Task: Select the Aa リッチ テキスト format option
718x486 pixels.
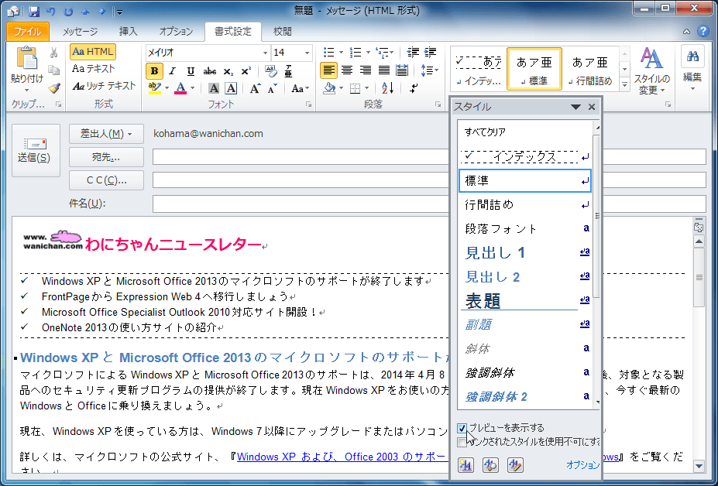Action: [105, 86]
